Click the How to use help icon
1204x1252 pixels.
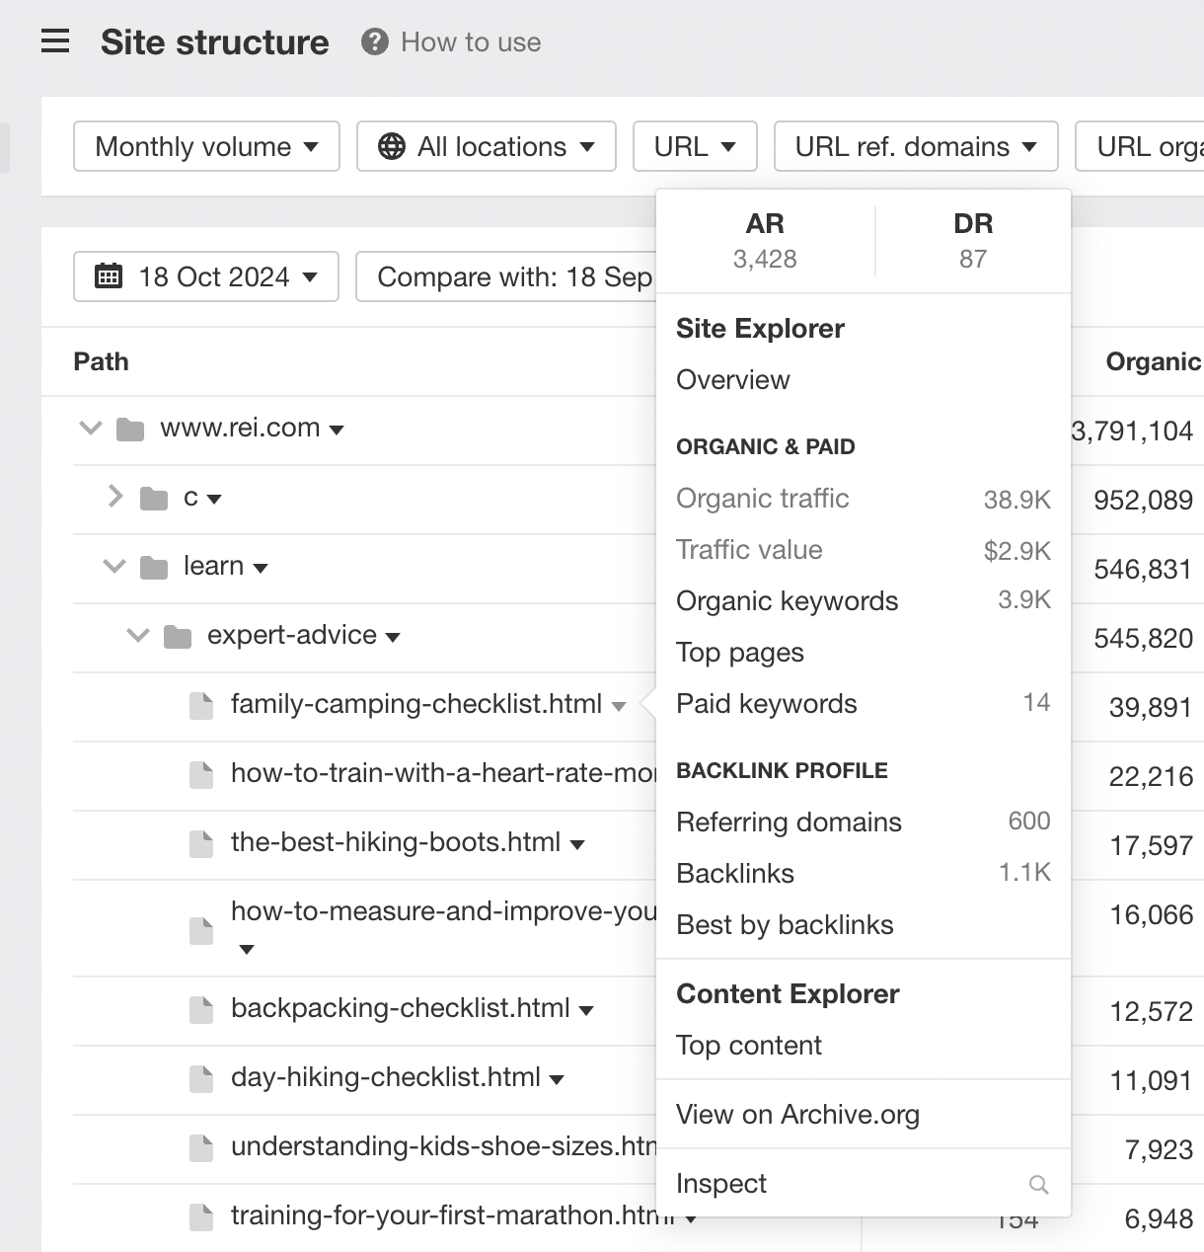click(375, 41)
